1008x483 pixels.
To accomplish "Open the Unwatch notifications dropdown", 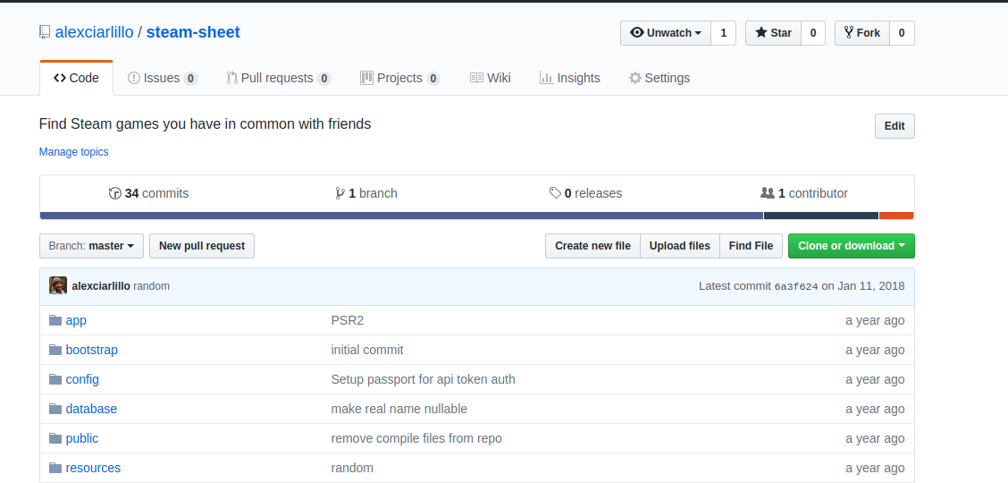I will click(666, 33).
